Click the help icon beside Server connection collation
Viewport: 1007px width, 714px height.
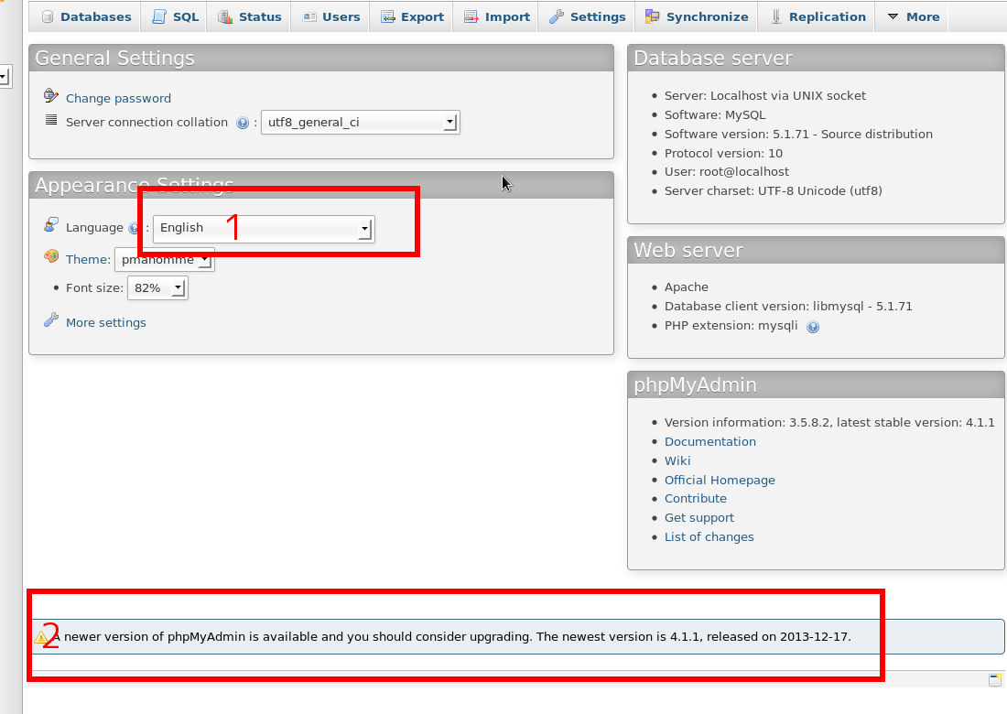click(243, 123)
